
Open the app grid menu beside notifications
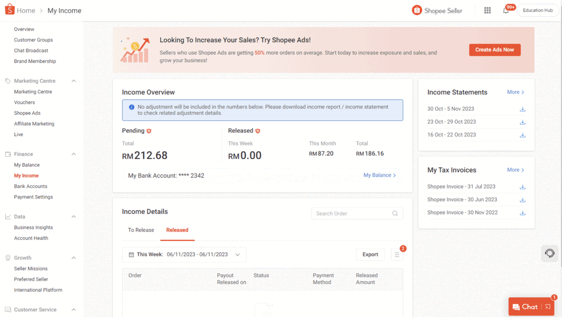(487, 10)
